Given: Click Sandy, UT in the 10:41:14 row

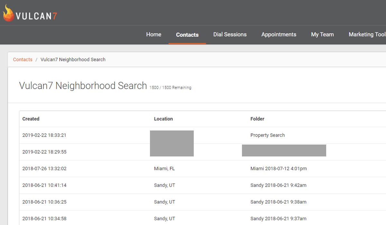Looking at the screenshot, I should 165,185.
